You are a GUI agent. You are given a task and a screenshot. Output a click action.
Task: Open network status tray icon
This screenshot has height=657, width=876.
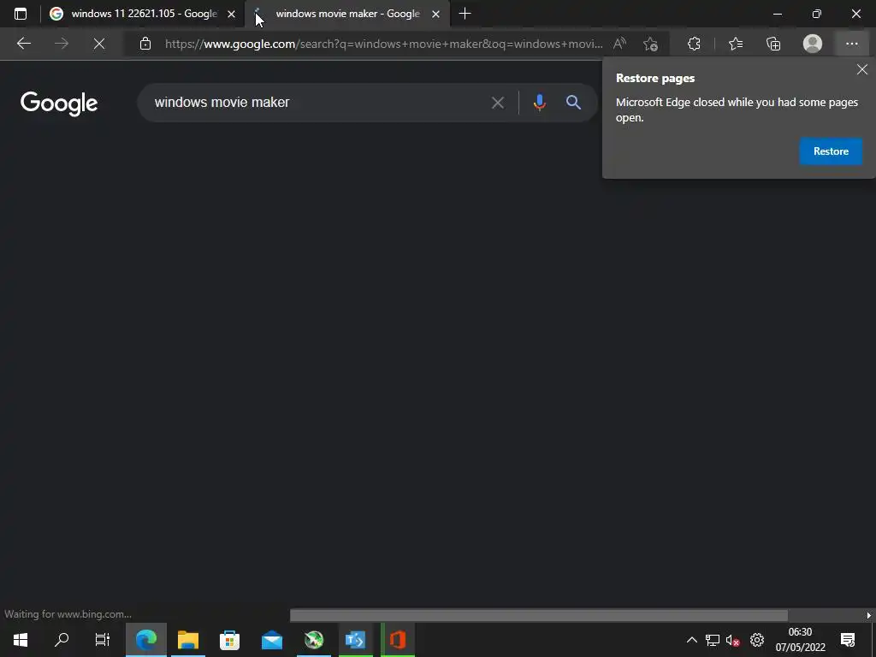tap(713, 640)
